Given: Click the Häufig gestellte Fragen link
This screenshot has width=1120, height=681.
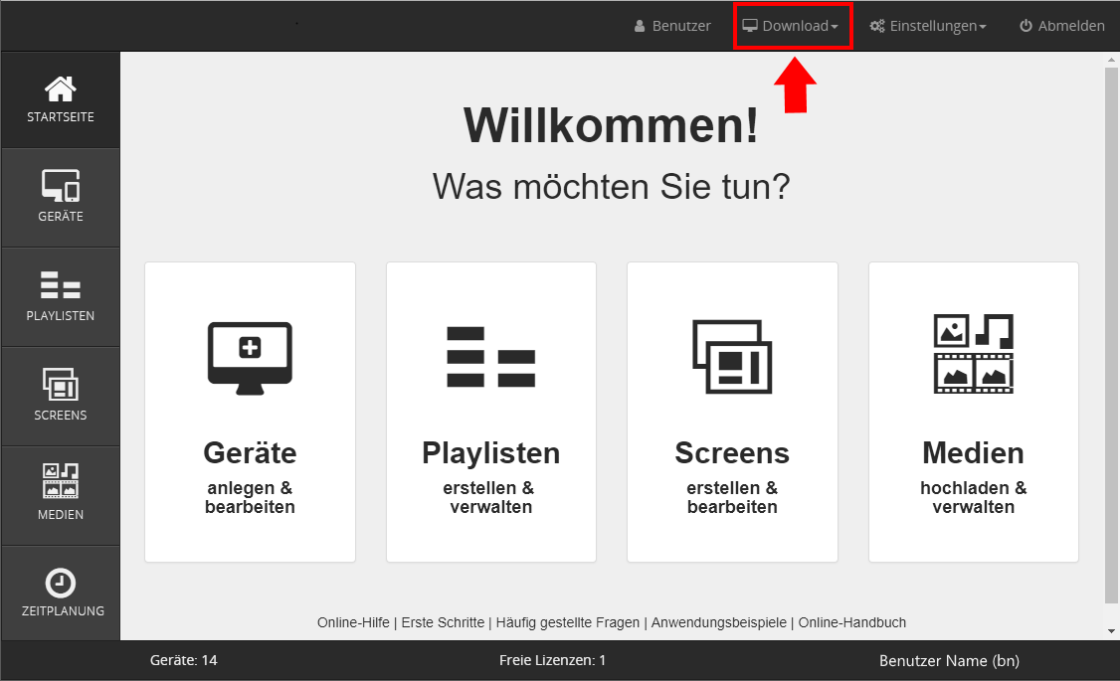Looking at the screenshot, I should tap(569, 622).
